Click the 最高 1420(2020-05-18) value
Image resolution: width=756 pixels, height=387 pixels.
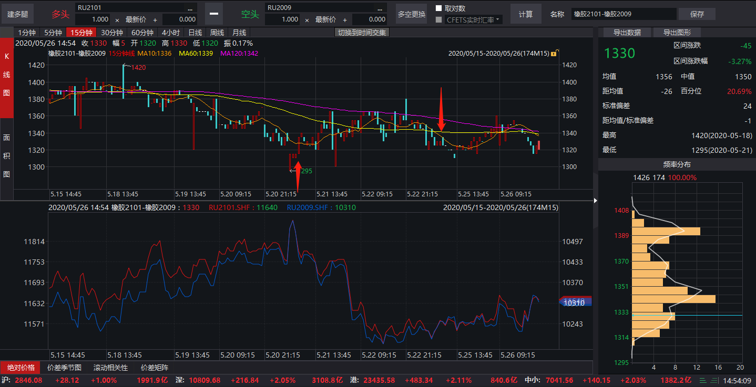click(721, 135)
